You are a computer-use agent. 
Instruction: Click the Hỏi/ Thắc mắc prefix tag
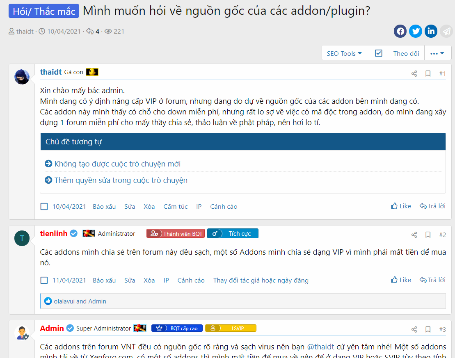44,11
